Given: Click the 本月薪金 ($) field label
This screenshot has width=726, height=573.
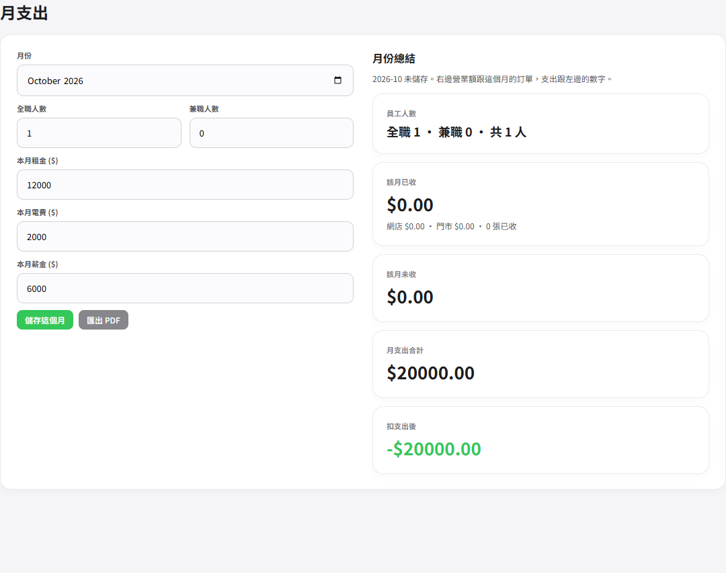Looking at the screenshot, I should [38, 264].
